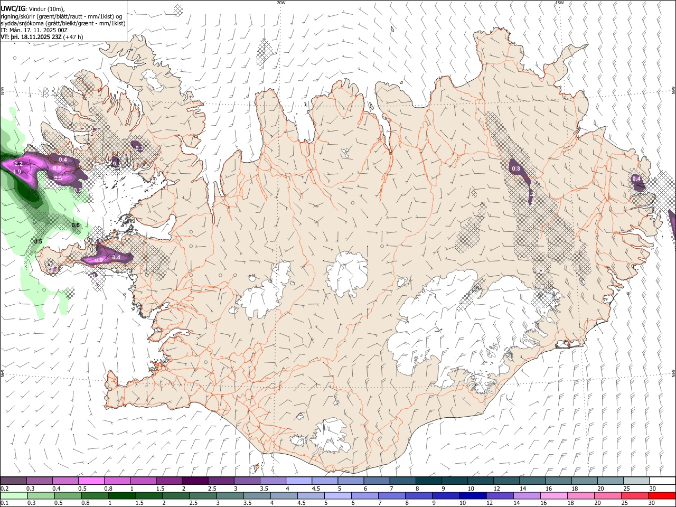676x507 pixels.
Task: Click the '0.4' value in the far-east purple patch
Action: (x=636, y=179)
